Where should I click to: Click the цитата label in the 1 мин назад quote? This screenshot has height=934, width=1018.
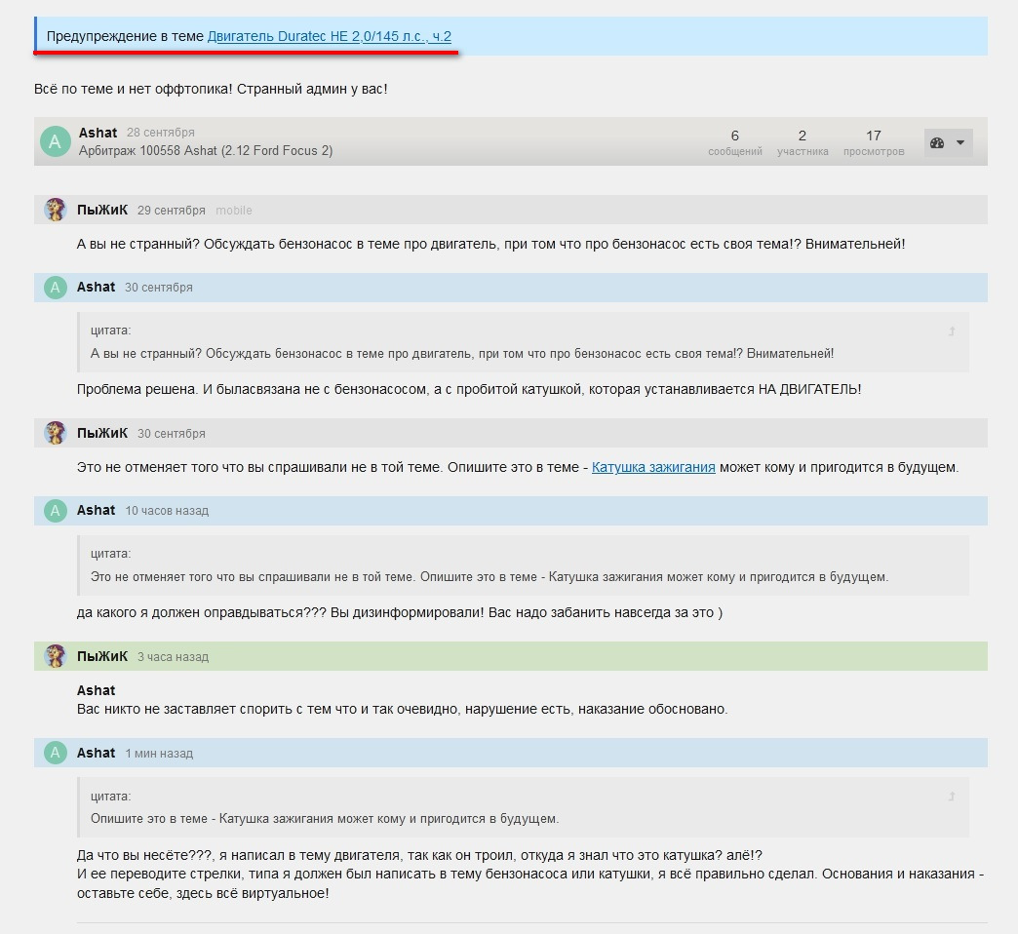110,797
